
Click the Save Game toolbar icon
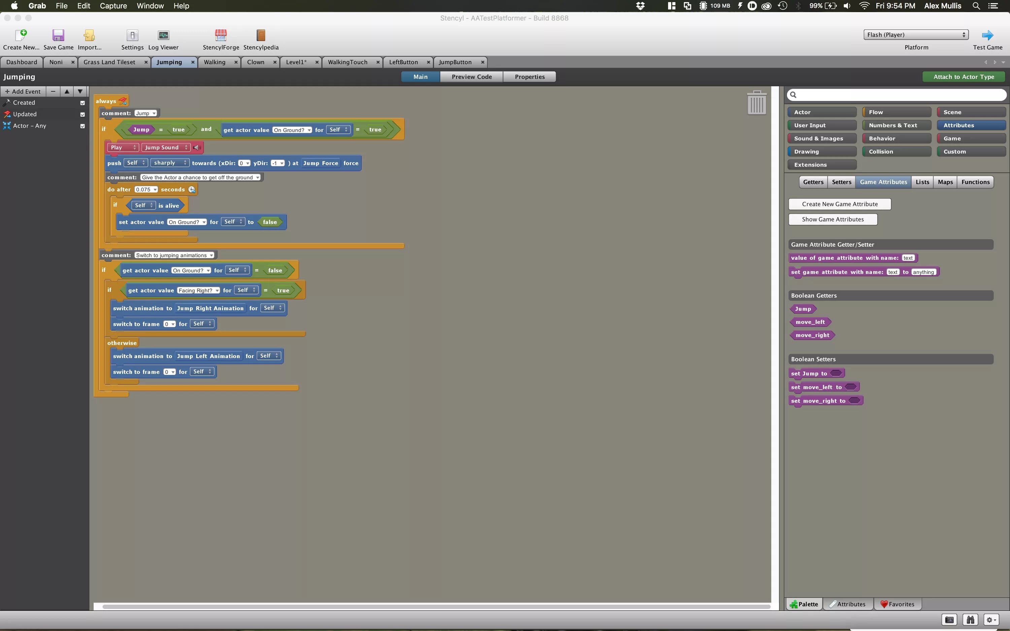point(58,35)
